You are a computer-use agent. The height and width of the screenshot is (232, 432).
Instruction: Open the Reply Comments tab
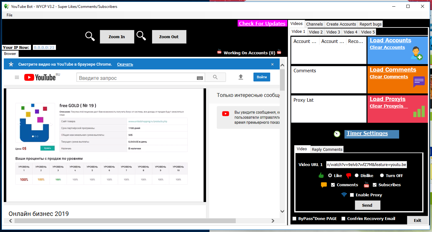click(x=327, y=149)
